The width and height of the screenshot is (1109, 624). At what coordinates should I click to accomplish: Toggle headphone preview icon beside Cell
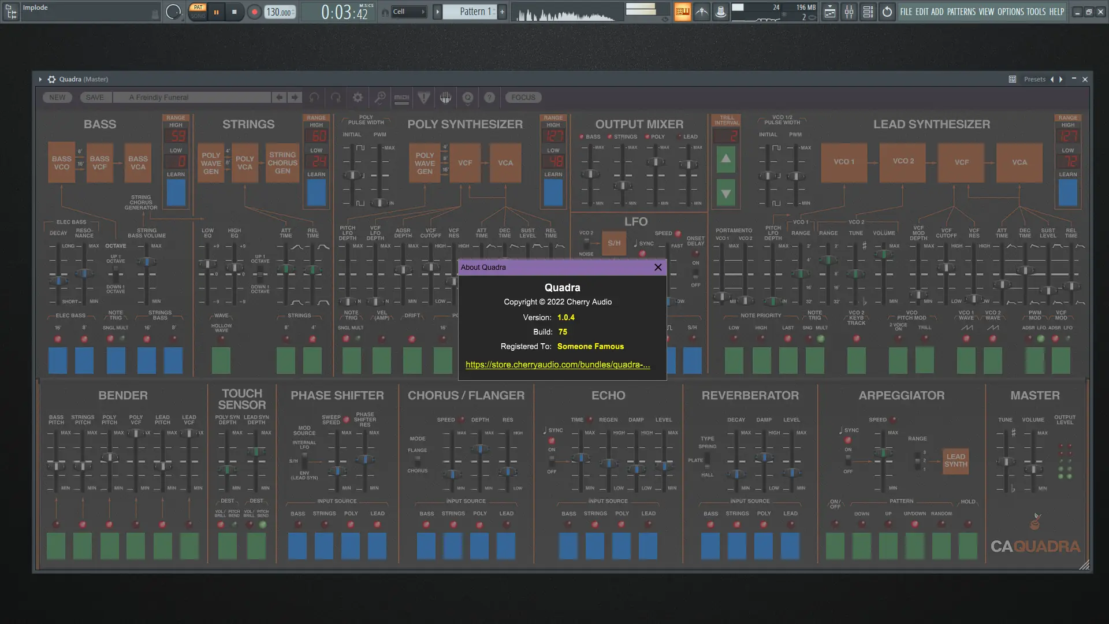(x=385, y=12)
